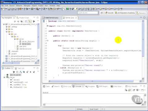Toggle Link with Editor in Navigator
Image resolution: width=148 pixels, height=111 pixels.
[x=30, y=21]
